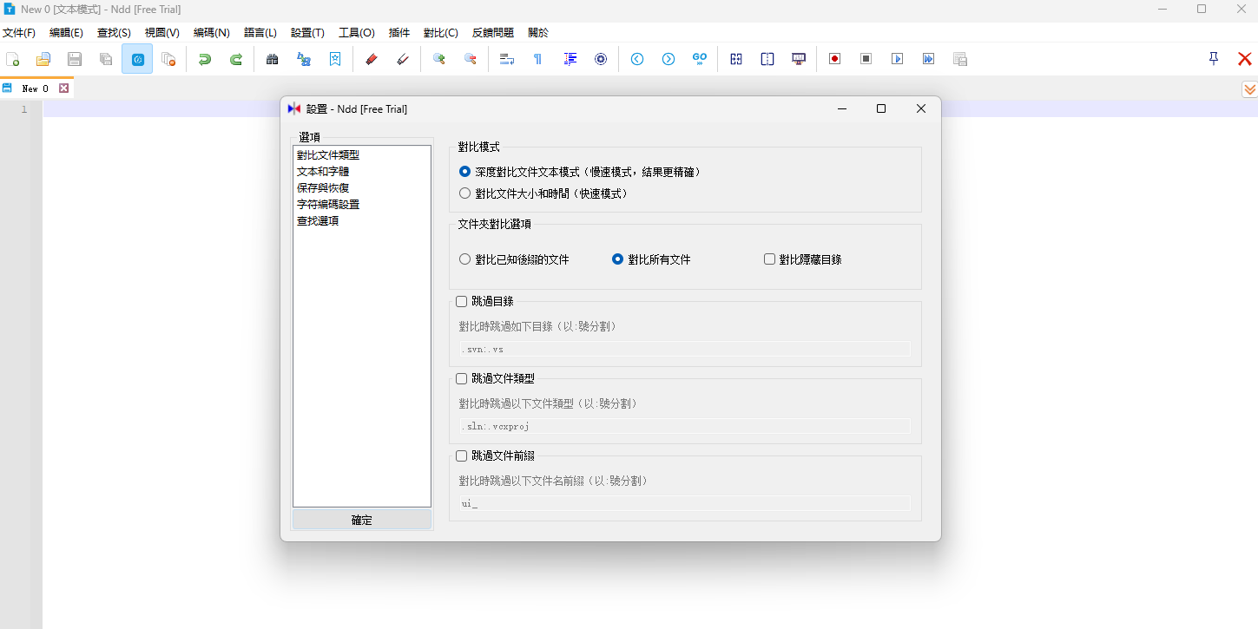Play the recorded macro icon
Screen dimensions: 1258x629
(898, 59)
